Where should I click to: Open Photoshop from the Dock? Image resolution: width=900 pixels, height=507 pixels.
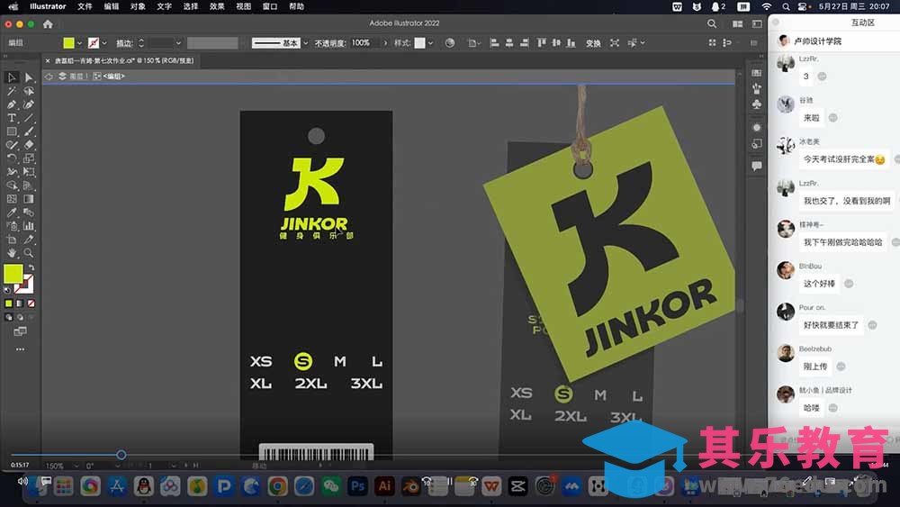[357, 486]
